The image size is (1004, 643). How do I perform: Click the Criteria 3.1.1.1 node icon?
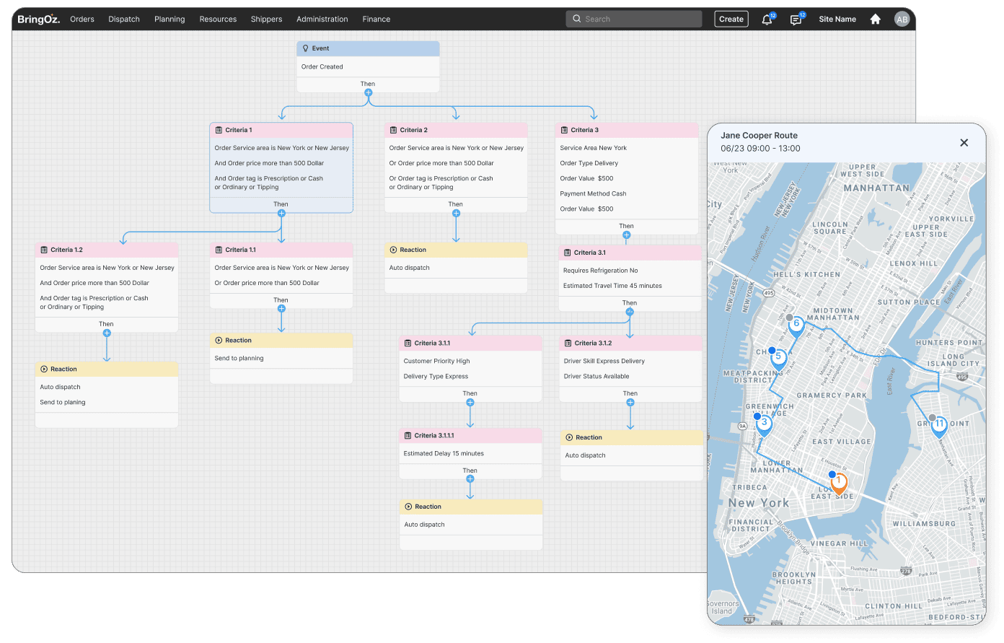pos(408,436)
